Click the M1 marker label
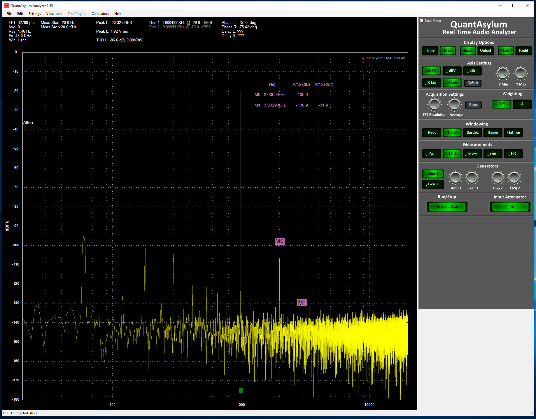 pos(302,303)
